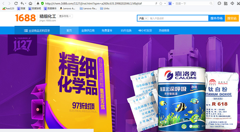Reload the page with the refresh icon
Screen dimensions: 240x132
[x=16, y=3]
